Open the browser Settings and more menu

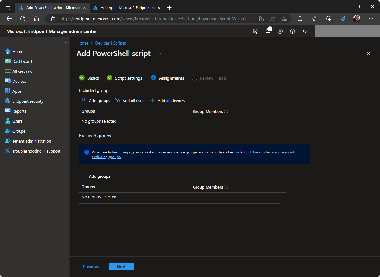(x=371, y=19)
